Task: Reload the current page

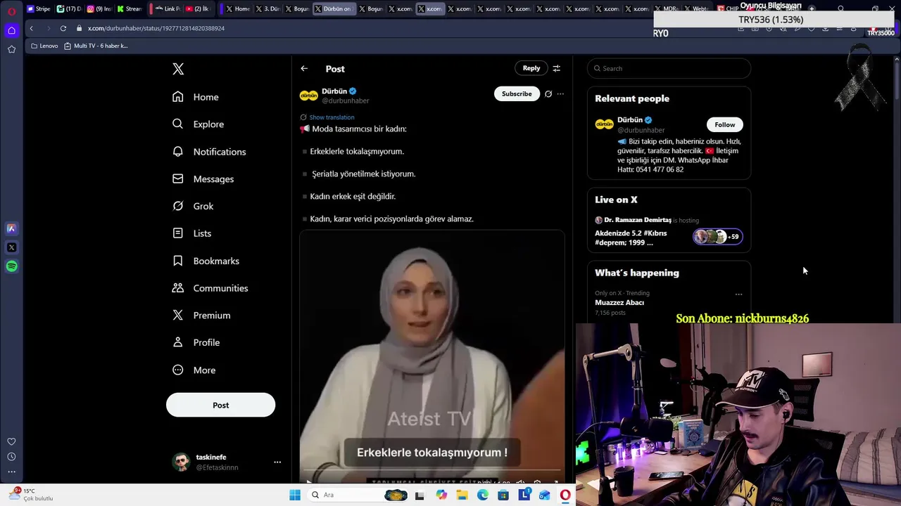Action: (x=63, y=28)
